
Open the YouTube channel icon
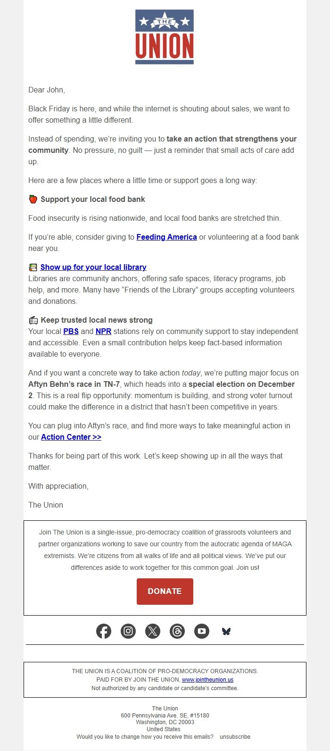(202, 631)
